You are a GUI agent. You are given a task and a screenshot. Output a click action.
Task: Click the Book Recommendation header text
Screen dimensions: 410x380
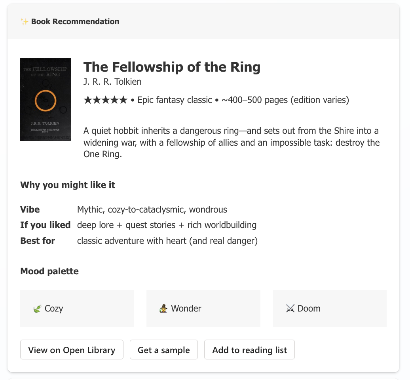click(75, 22)
